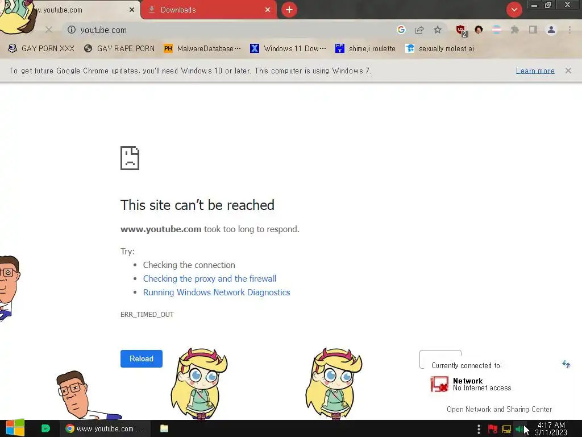Click the Google icon in the address bar

(x=401, y=30)
